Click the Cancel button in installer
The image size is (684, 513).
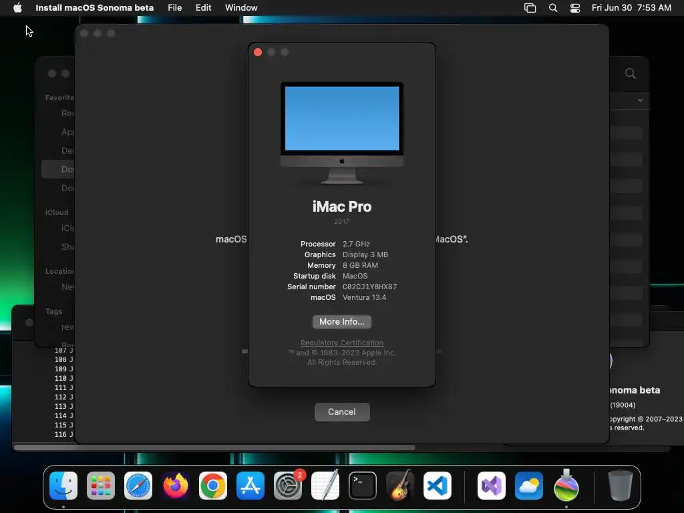pos(342,411)
